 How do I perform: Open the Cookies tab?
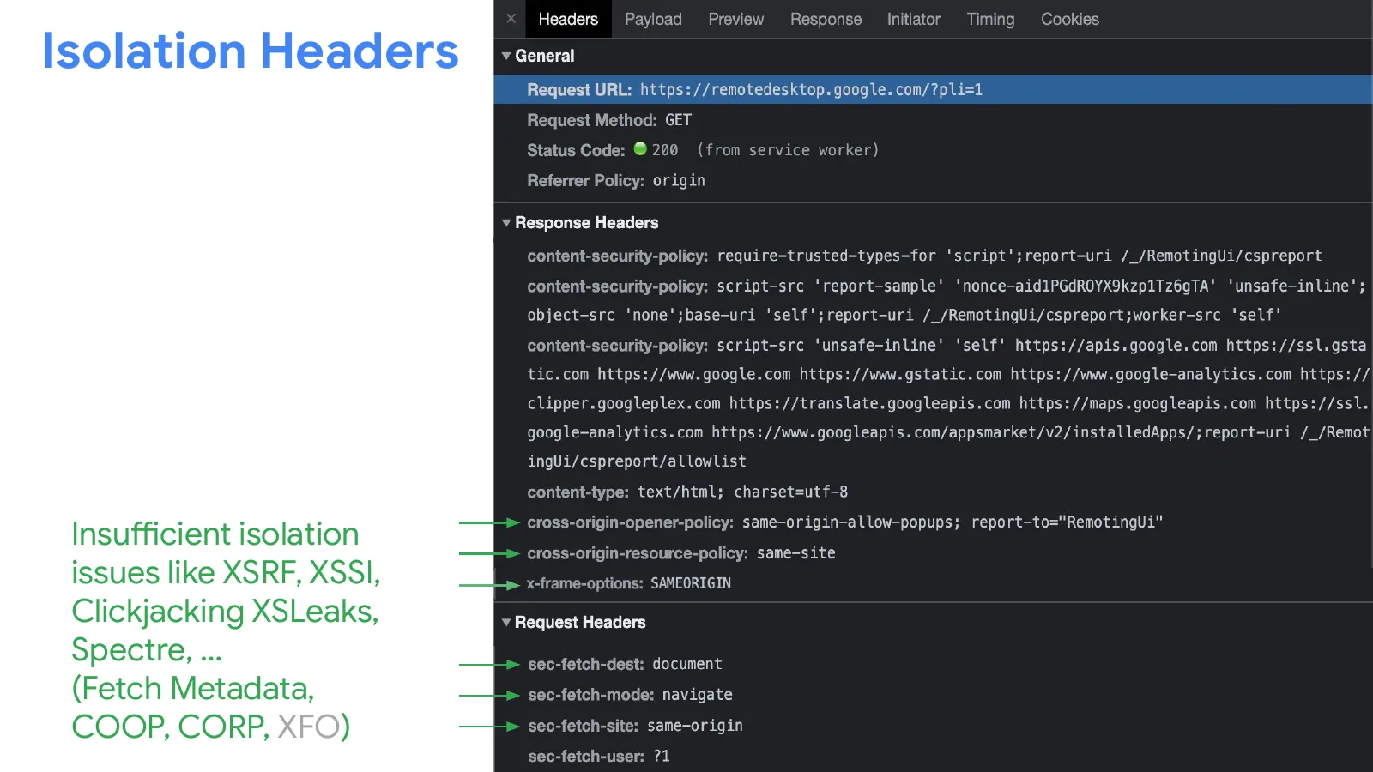click(x=1069, y=19)
